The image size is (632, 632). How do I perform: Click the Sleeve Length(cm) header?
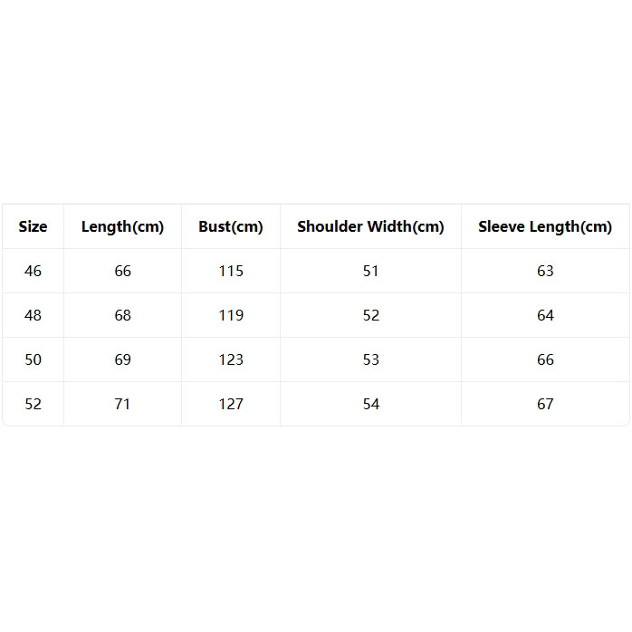pos(545,227)
